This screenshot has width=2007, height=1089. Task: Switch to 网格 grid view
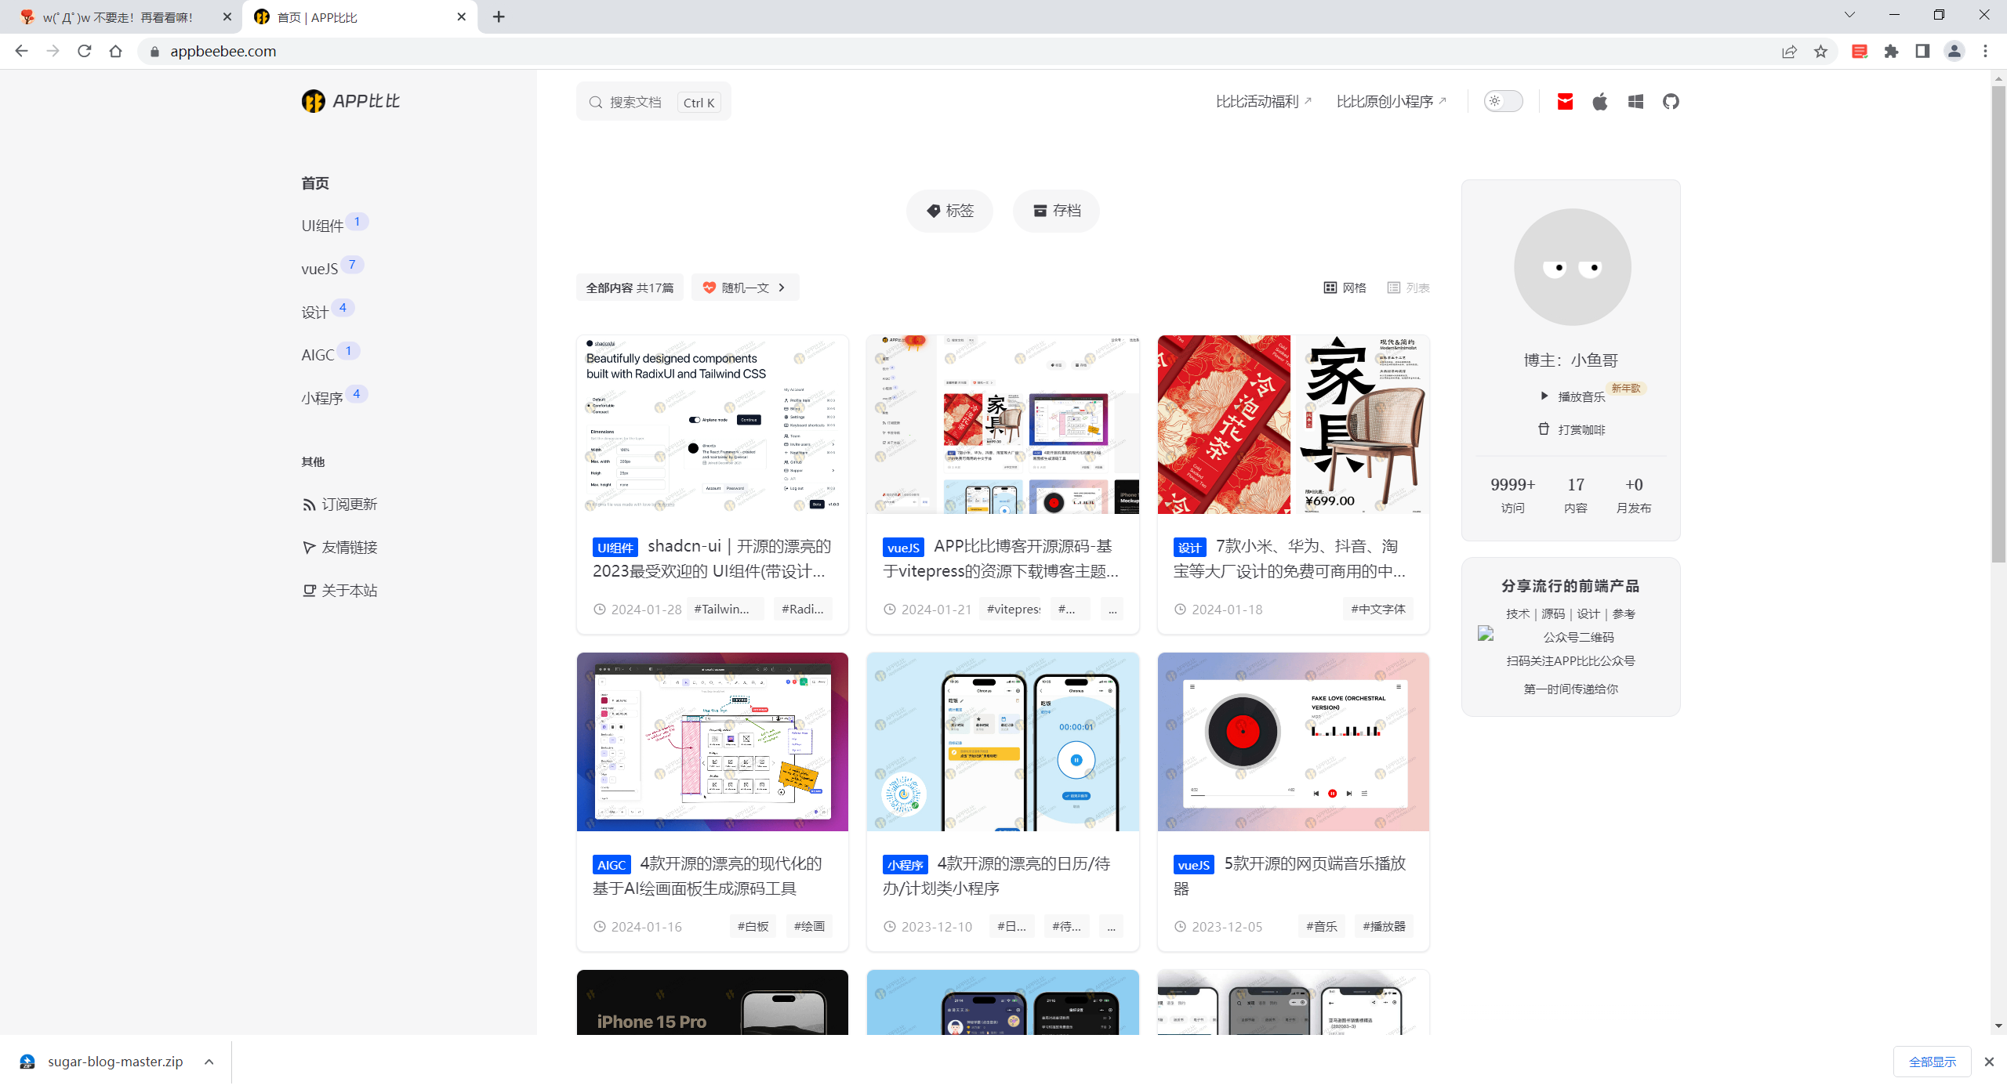click(x=1345, y=288)
